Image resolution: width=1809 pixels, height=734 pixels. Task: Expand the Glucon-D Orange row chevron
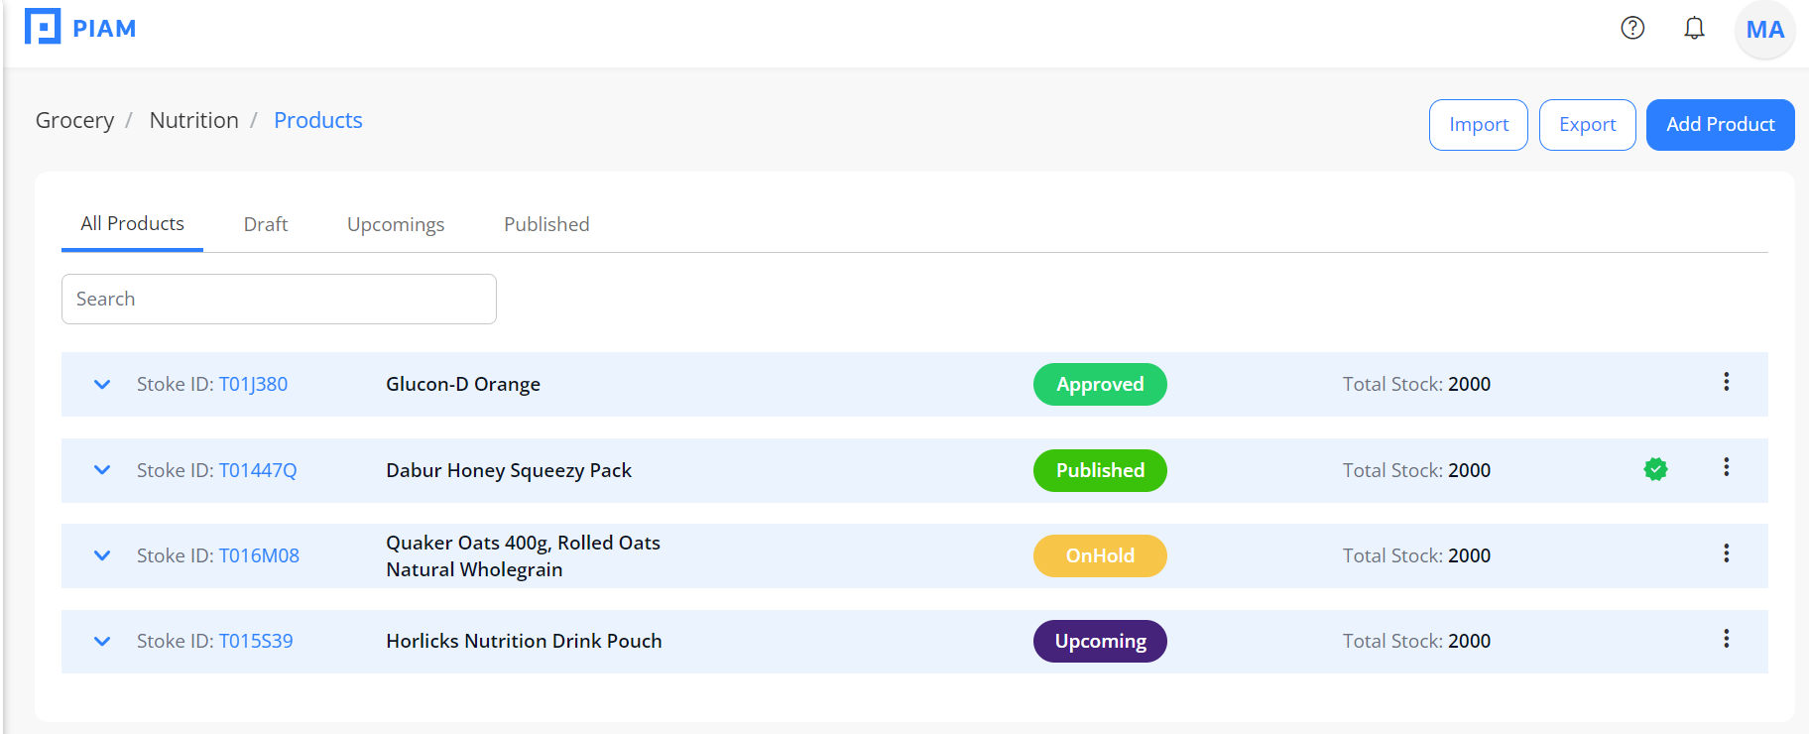coord(102,384)
